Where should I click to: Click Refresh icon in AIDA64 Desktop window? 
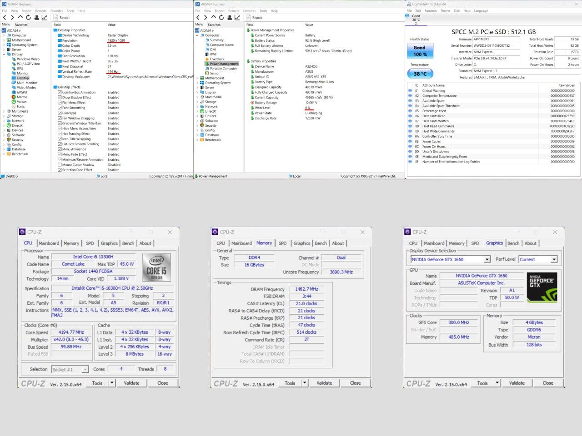pyautogui.click(x=28, y=17)
